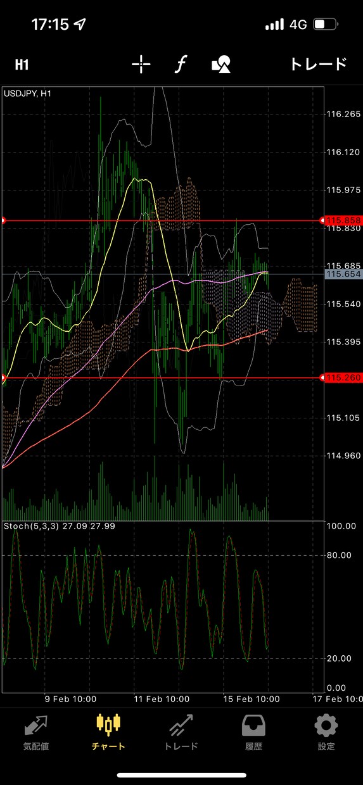Tap the current price label 115.654
The image size is (363, 785).
[x=343, y=274]
